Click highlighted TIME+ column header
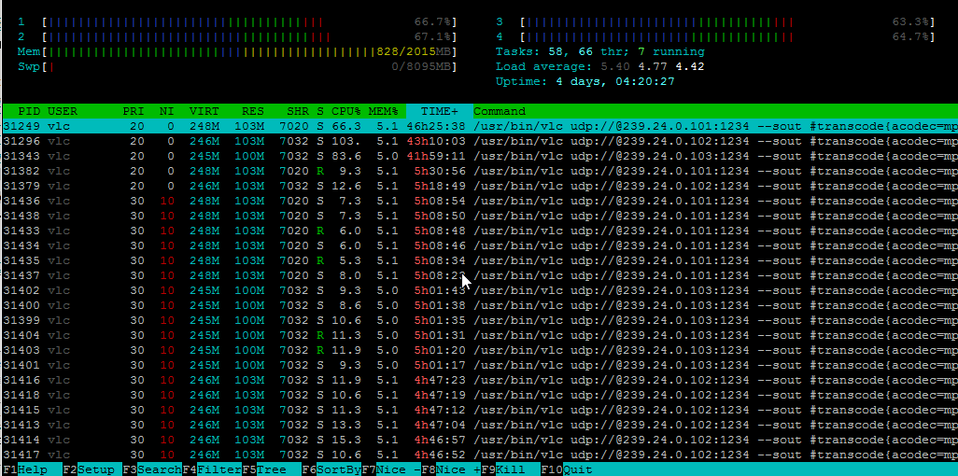Screen dimensions: 958x476 pos(439,111)
